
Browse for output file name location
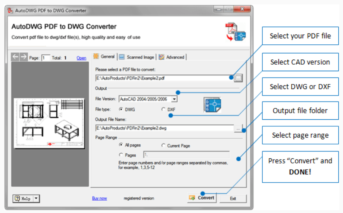238,128
